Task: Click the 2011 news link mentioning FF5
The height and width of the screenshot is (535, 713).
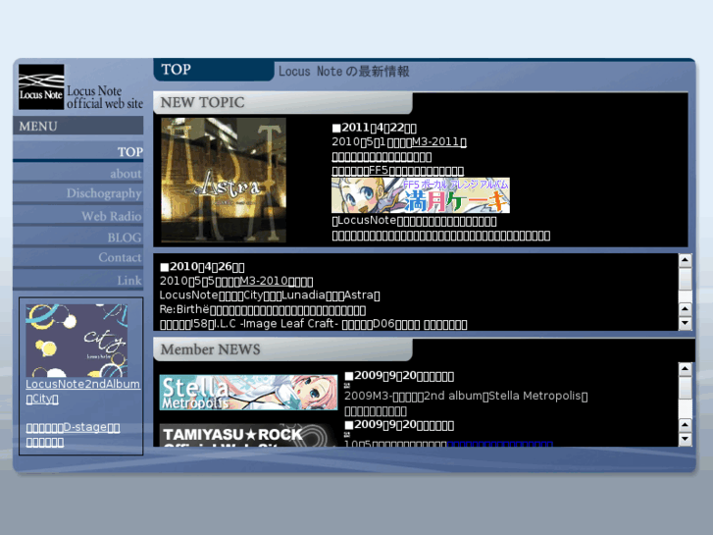Action: [398, 171]
